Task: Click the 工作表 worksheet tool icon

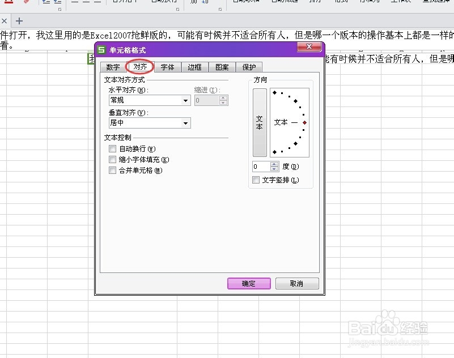Action: (401, 2)
